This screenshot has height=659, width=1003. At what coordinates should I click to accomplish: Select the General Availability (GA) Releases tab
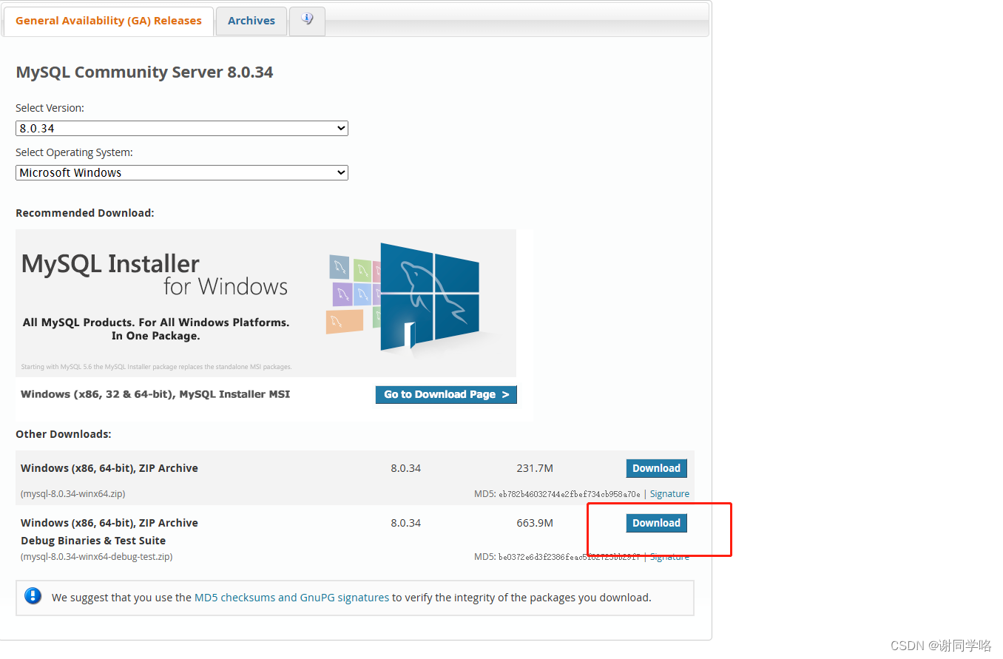click(x=108, y=21)
